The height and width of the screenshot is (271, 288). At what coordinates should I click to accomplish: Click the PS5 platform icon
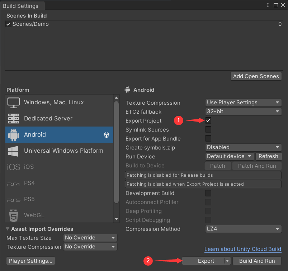(x=14, y=200)
